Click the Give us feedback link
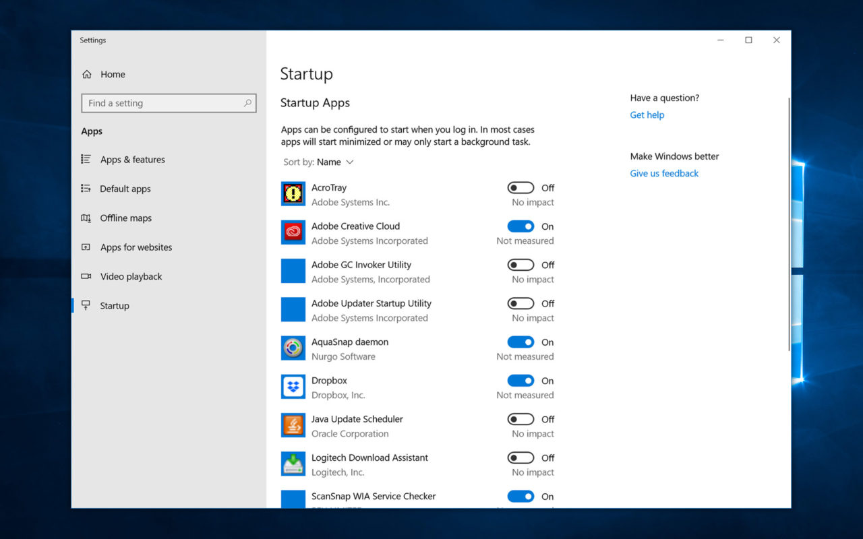The width and height of the screenshot is (863, 539). (x=663, y=173)
